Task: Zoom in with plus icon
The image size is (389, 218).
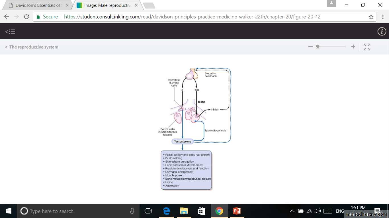Action: click(353, 47)
